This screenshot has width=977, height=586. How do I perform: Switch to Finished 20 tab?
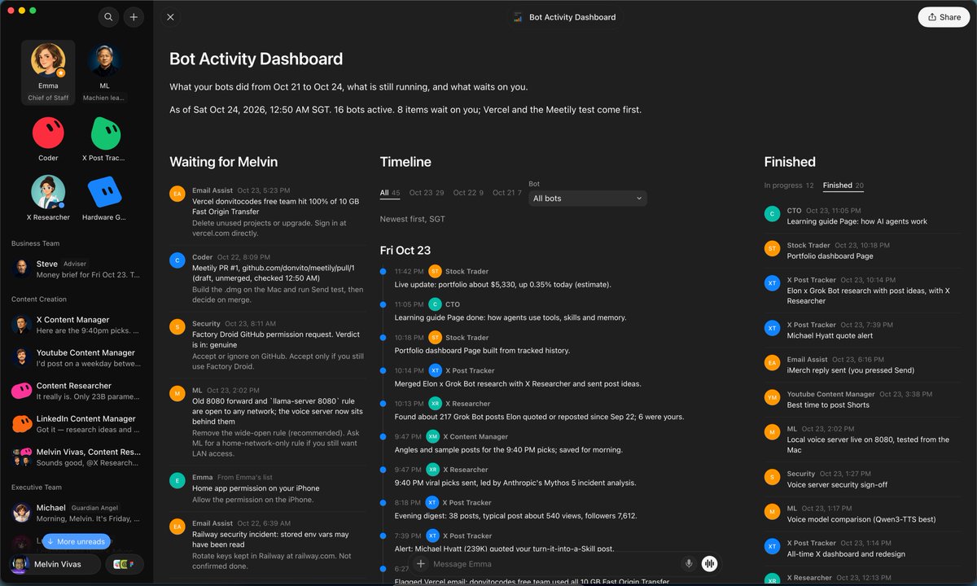843,186
